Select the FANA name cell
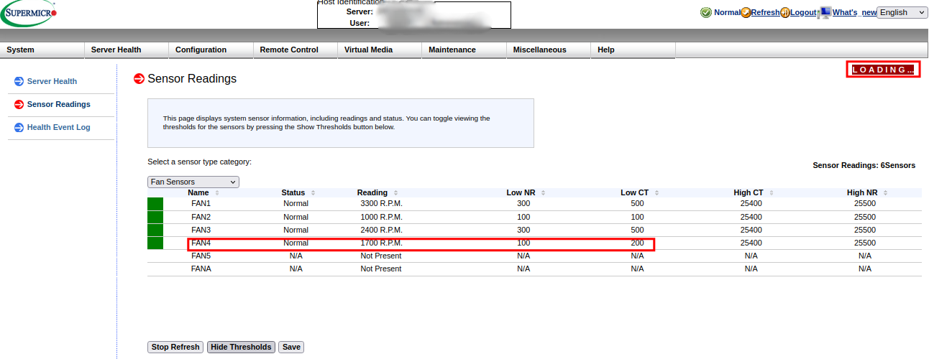Screen dimensions: 929x359 tap(201, 269)
